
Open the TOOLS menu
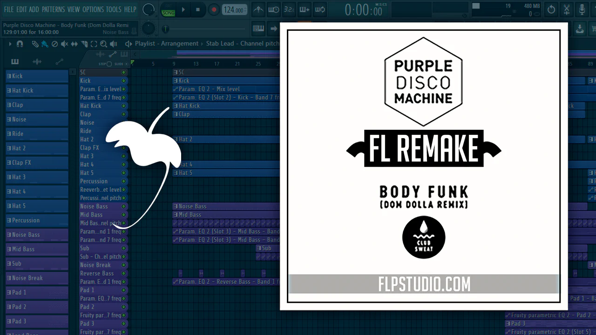(114, 9)
